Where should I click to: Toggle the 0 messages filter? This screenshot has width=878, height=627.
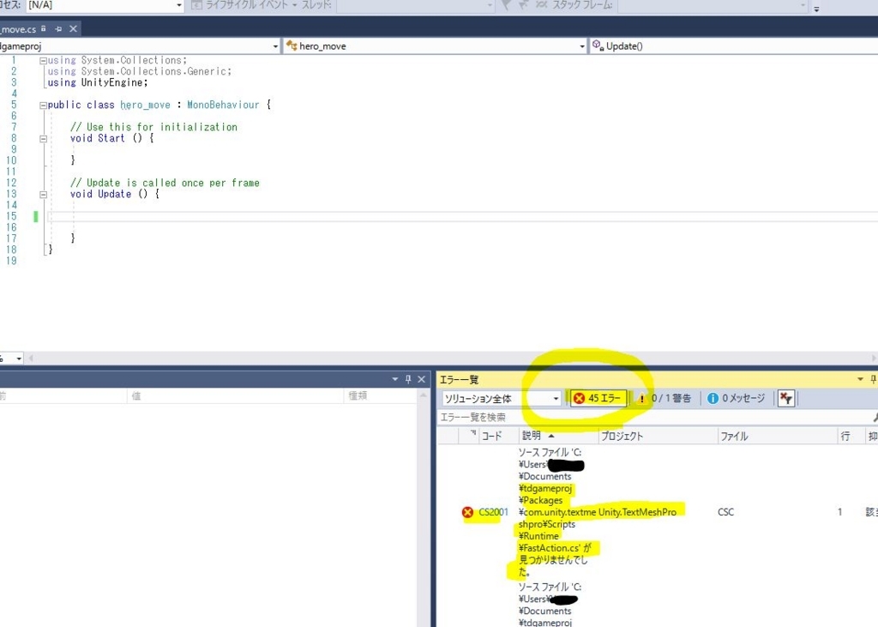[x=737, y=398]
